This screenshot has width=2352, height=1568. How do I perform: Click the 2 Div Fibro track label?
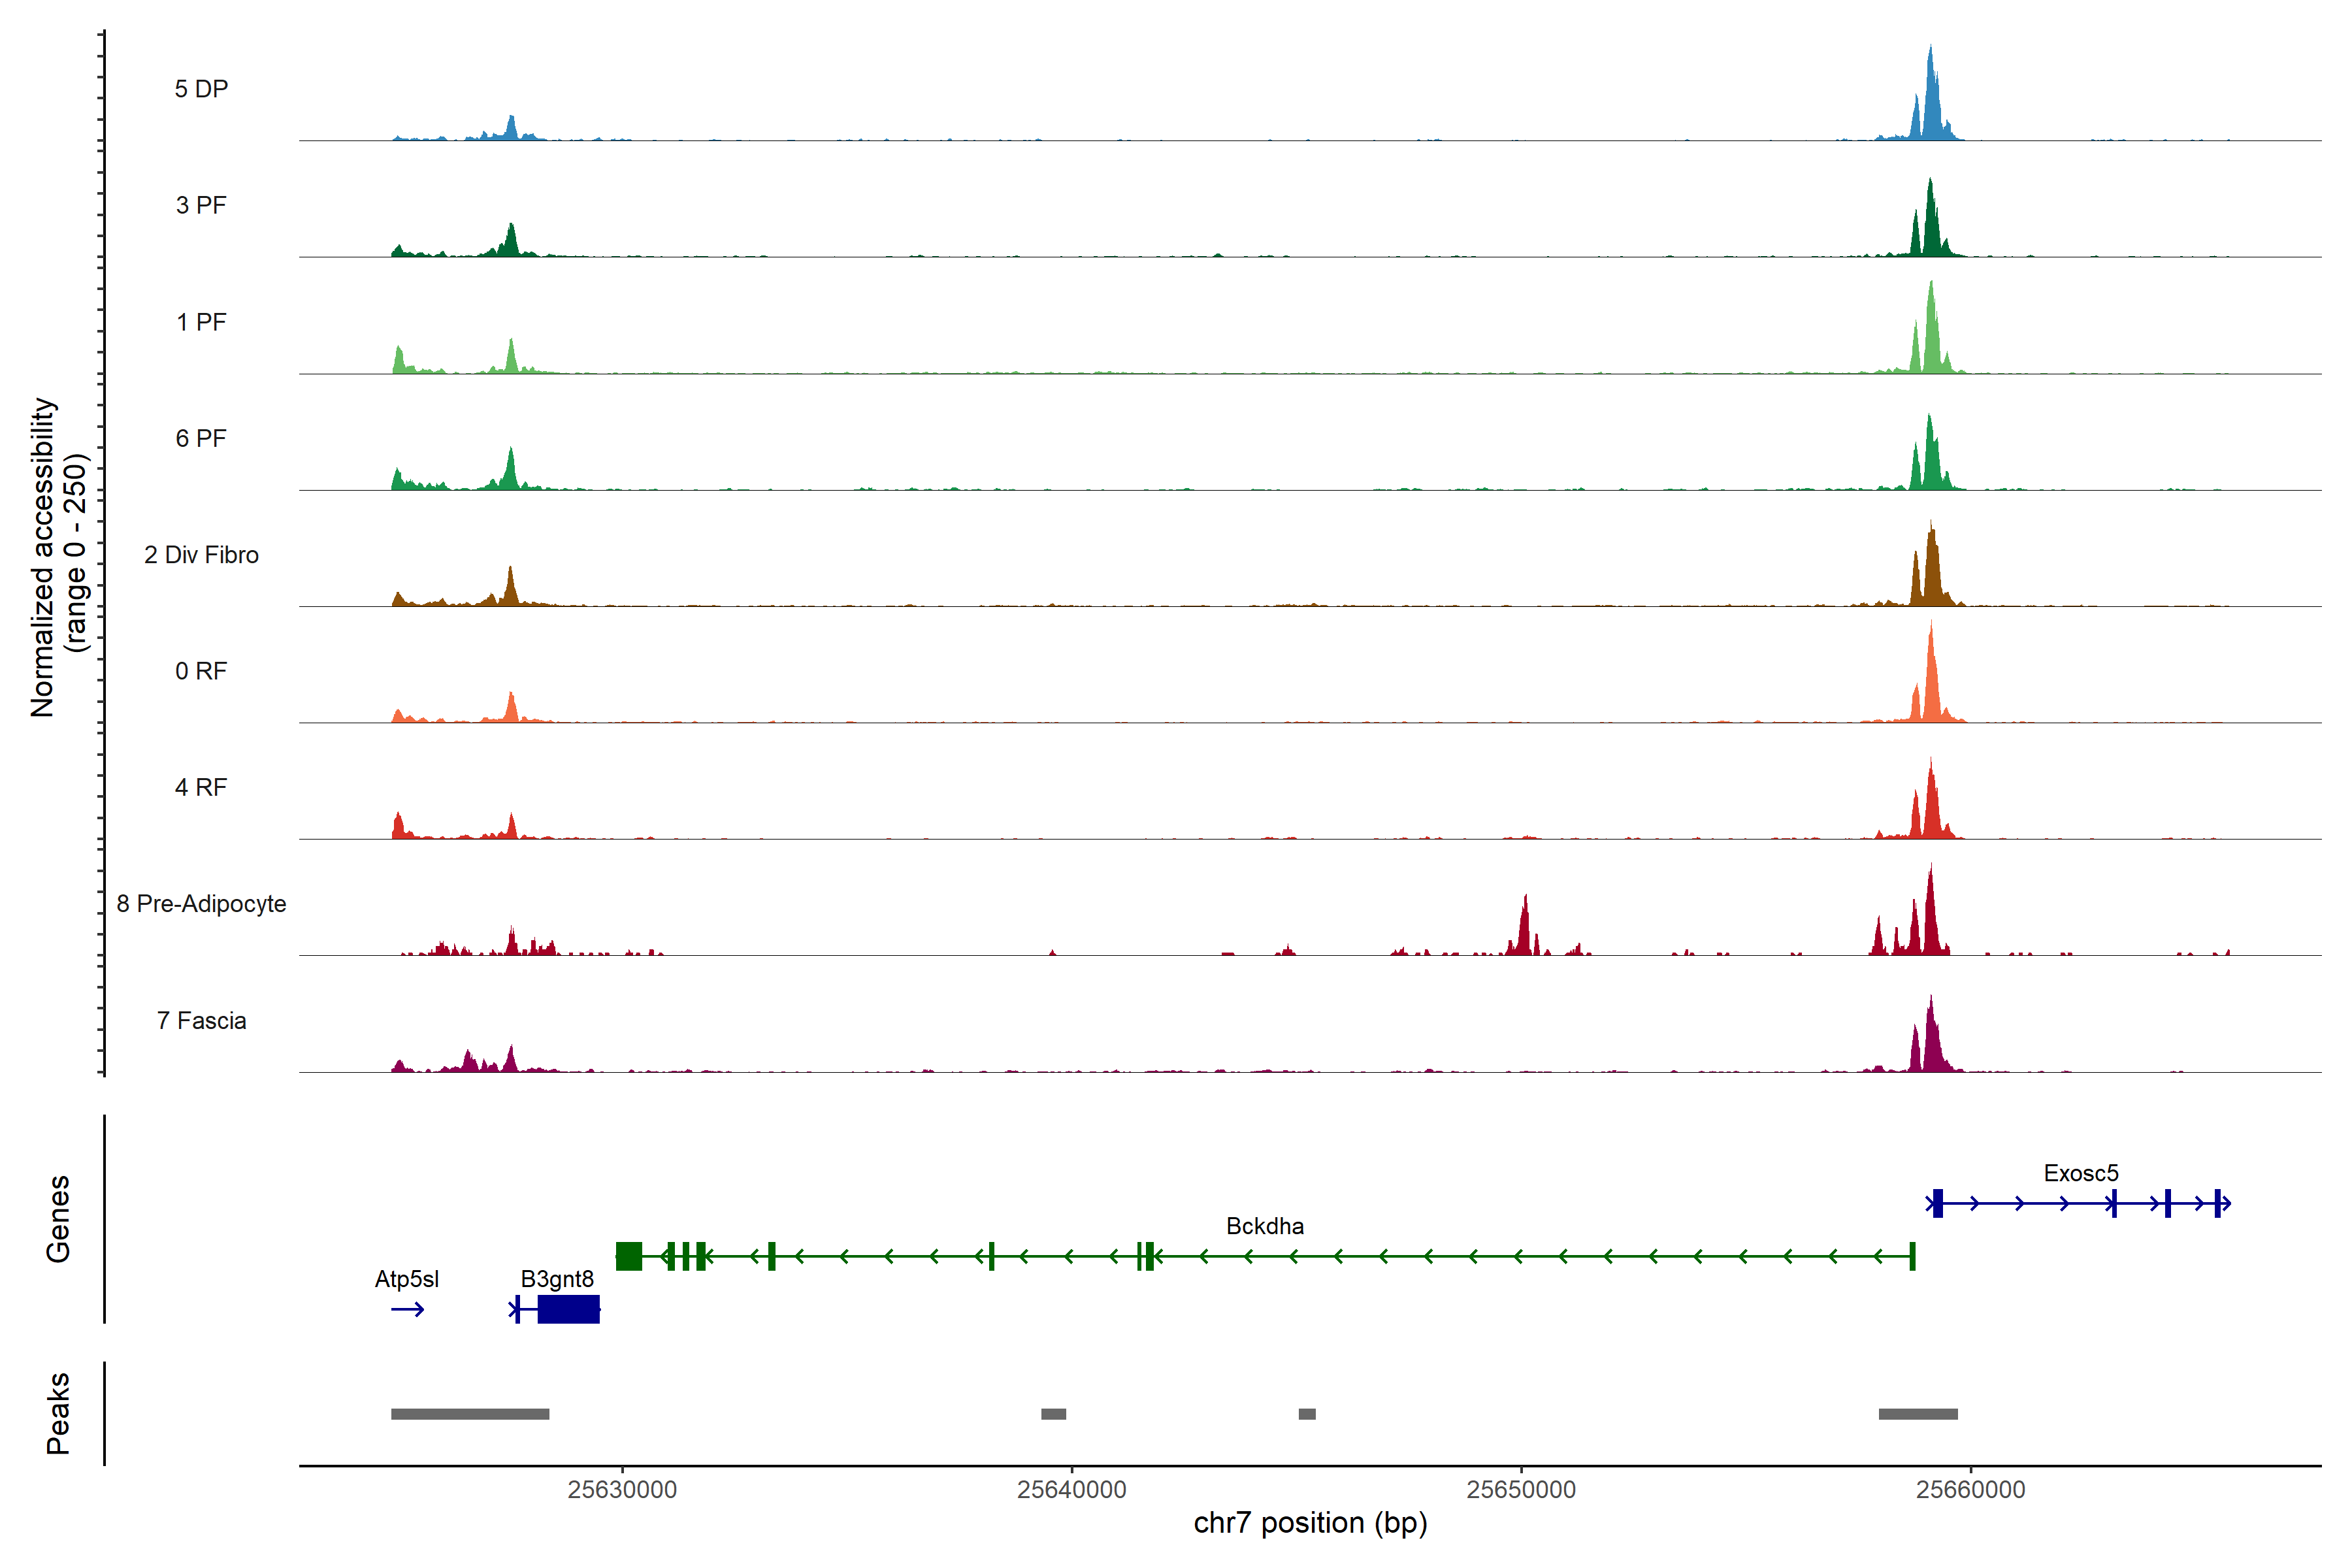click(201, 555)
